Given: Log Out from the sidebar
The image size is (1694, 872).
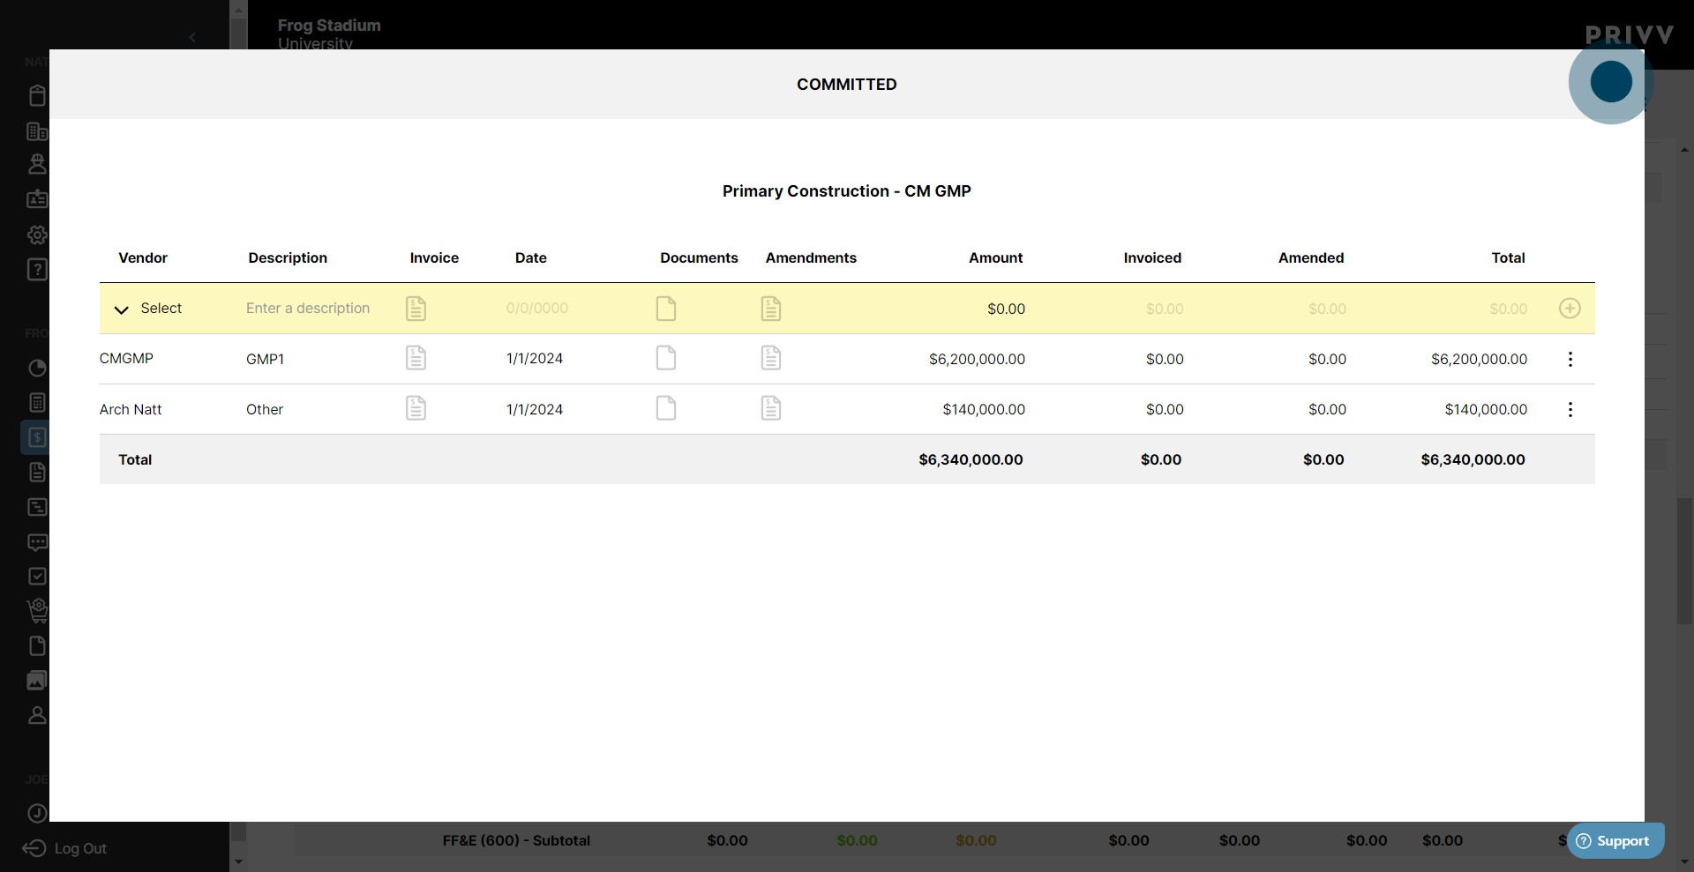Looking at the screenshot, I should tap(64, 848).
